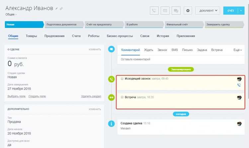This screenshot has width=249, height=148.
Task: Click the Оставьте комментарий input field
Action: [x=181, y=59]
